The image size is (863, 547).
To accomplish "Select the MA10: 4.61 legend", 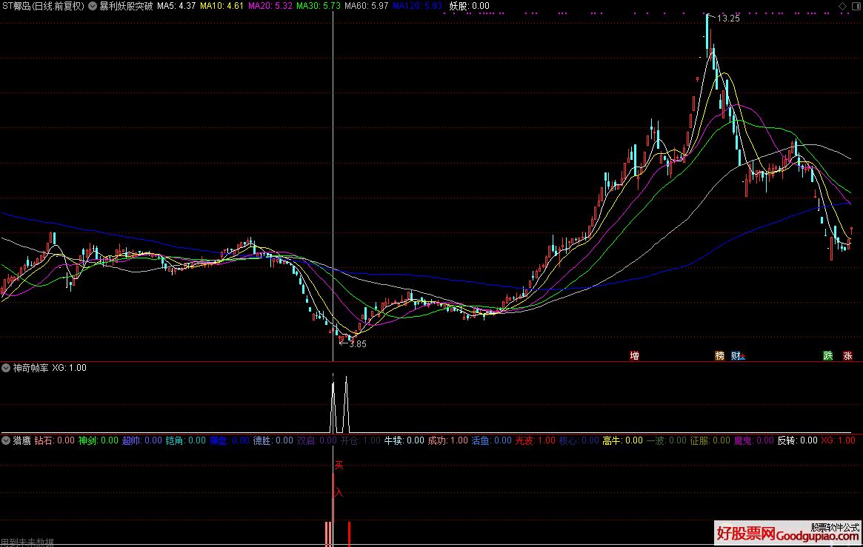I will point(221,6).
